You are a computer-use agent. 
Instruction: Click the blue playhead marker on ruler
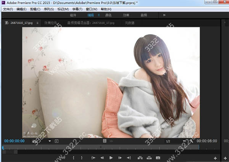3,148
